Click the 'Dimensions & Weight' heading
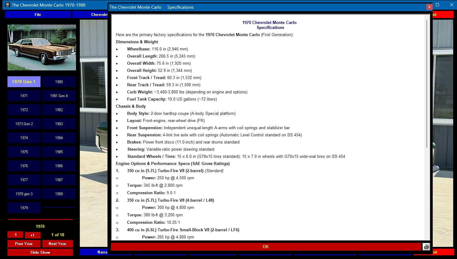The image size is (457, 259). [x=137, y=42]
